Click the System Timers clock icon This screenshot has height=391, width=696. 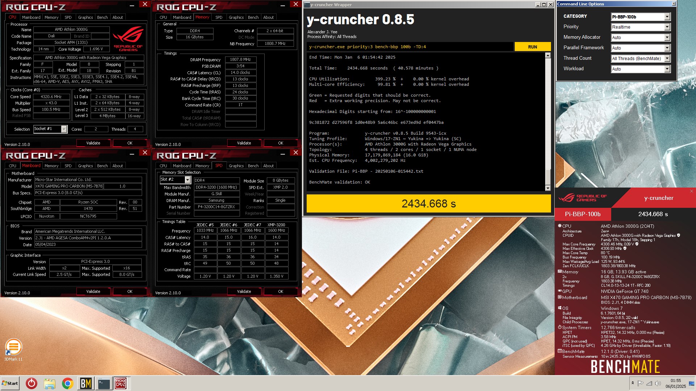point(560,327)
